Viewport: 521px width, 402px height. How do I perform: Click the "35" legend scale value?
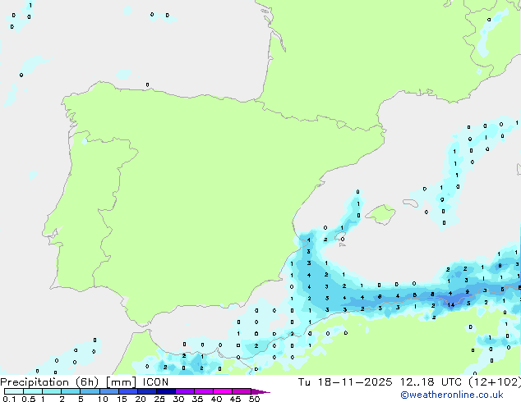(197, 399)
